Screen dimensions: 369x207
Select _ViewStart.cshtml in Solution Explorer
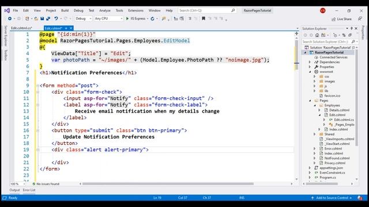coord(337,144)
